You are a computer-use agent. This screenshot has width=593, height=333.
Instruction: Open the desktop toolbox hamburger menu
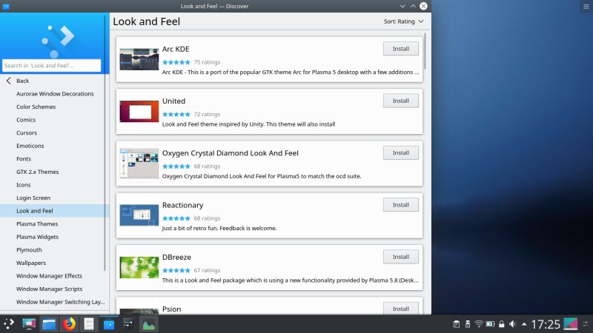(x=586, y=7)
